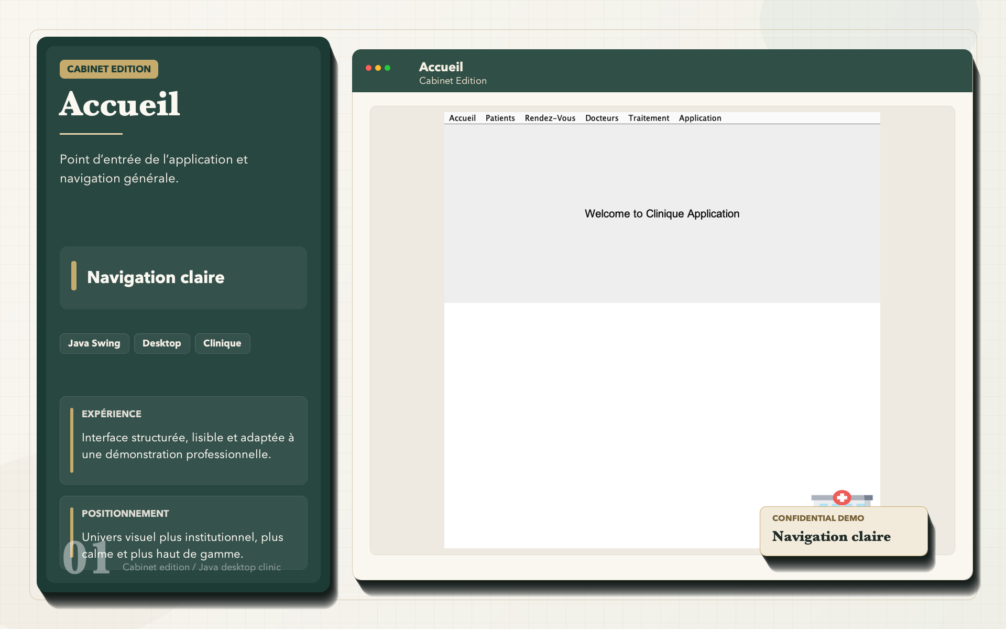Click the Cabinet edition / Java desktop clinic footer

click(202, 567)
